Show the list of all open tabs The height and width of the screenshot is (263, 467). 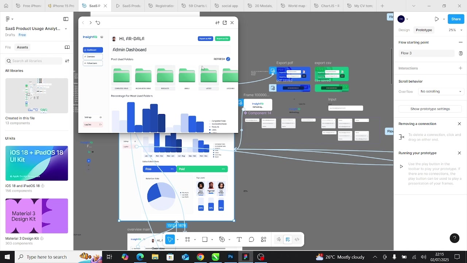[414, 6]
